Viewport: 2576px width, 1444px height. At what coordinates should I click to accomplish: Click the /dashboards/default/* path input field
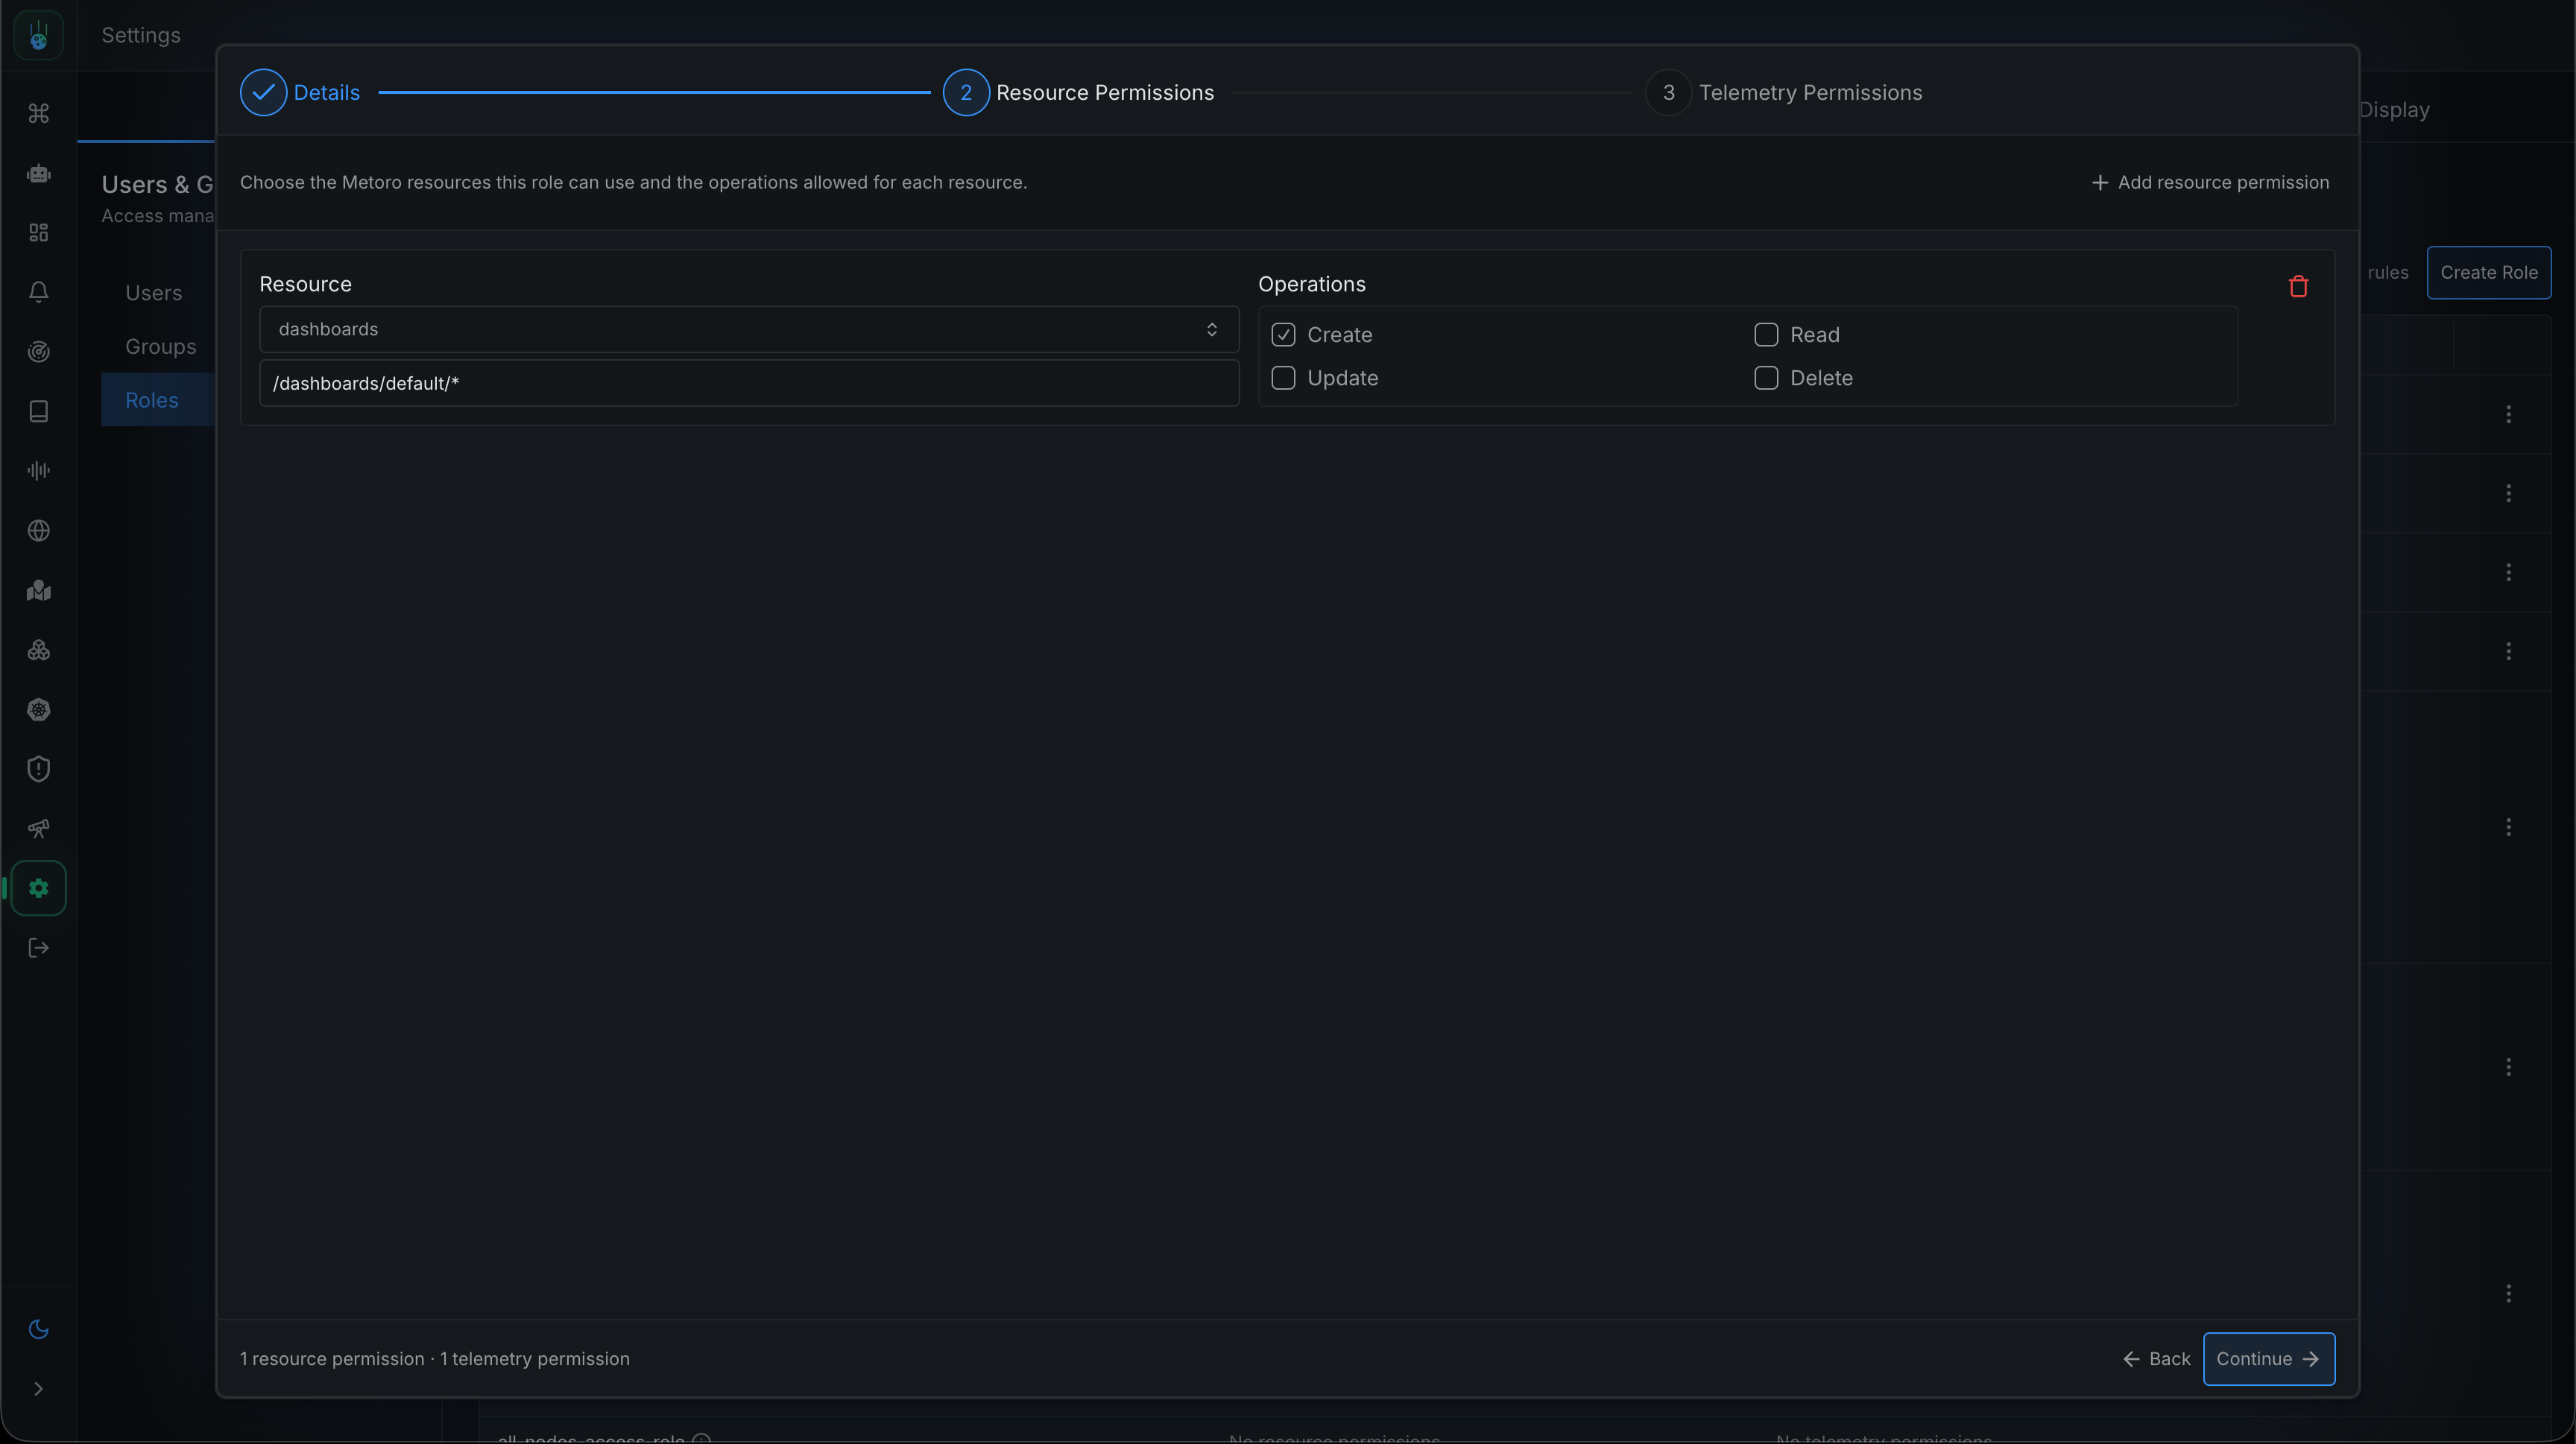pyautogui.click(x=749, y=384)
